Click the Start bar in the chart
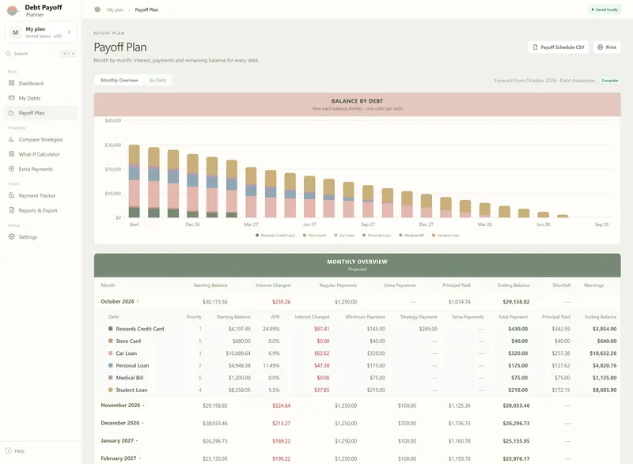 coord(134,181)
